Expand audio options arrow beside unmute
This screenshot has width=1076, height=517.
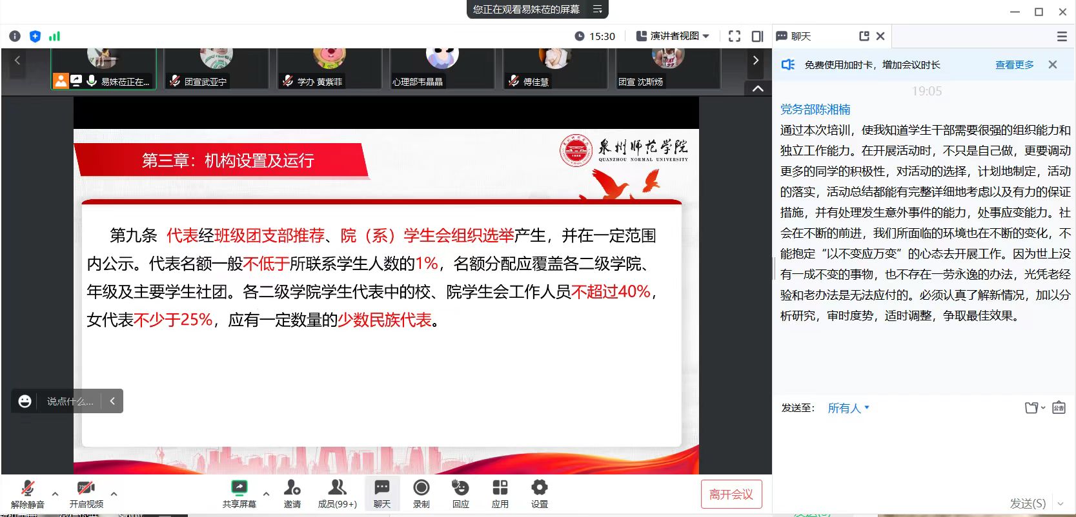(x=55, y=494)
